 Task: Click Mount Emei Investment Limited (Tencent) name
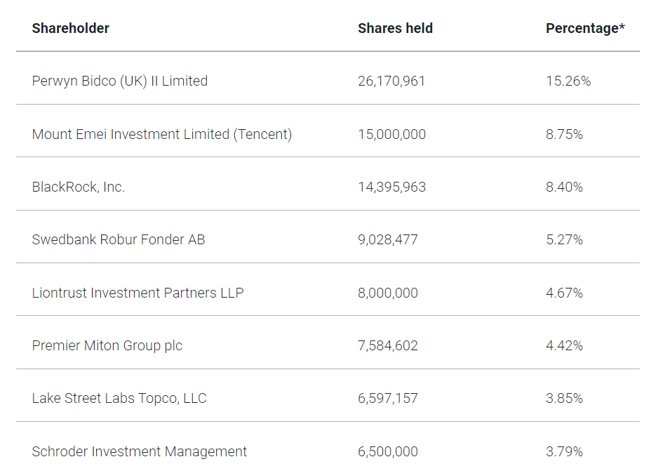[x=162, y=134]
